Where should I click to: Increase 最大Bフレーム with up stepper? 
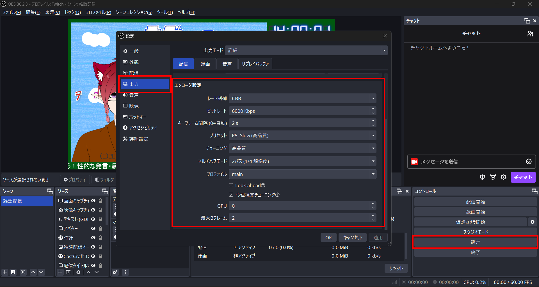(373, 215)
